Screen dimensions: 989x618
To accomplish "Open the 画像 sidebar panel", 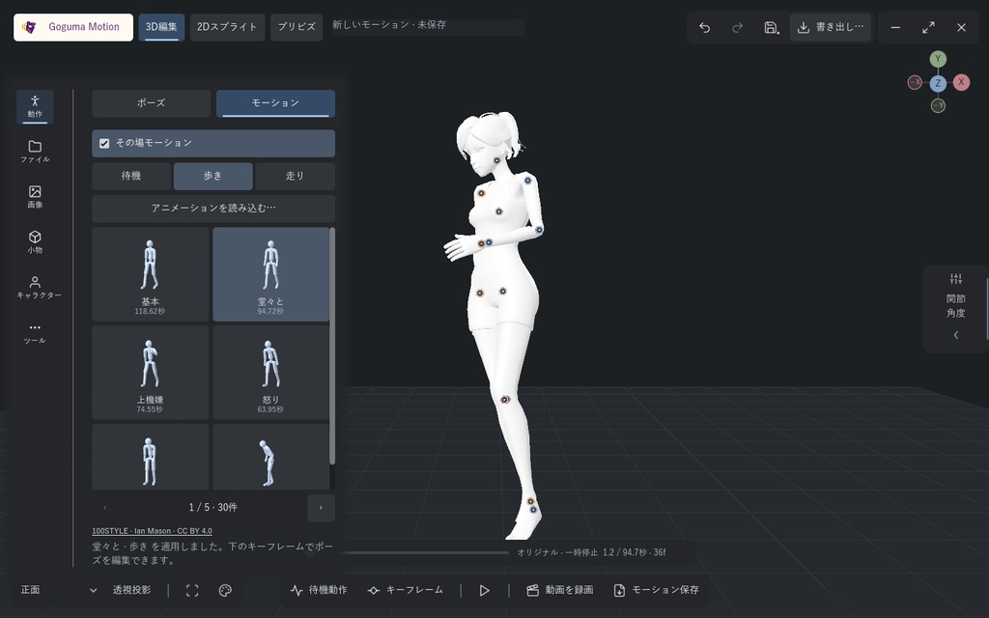I will [35, 197].
